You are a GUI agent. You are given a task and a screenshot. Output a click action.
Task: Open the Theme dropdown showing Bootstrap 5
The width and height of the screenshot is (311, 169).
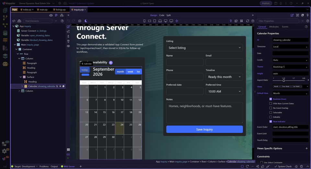tap(290, 67)
